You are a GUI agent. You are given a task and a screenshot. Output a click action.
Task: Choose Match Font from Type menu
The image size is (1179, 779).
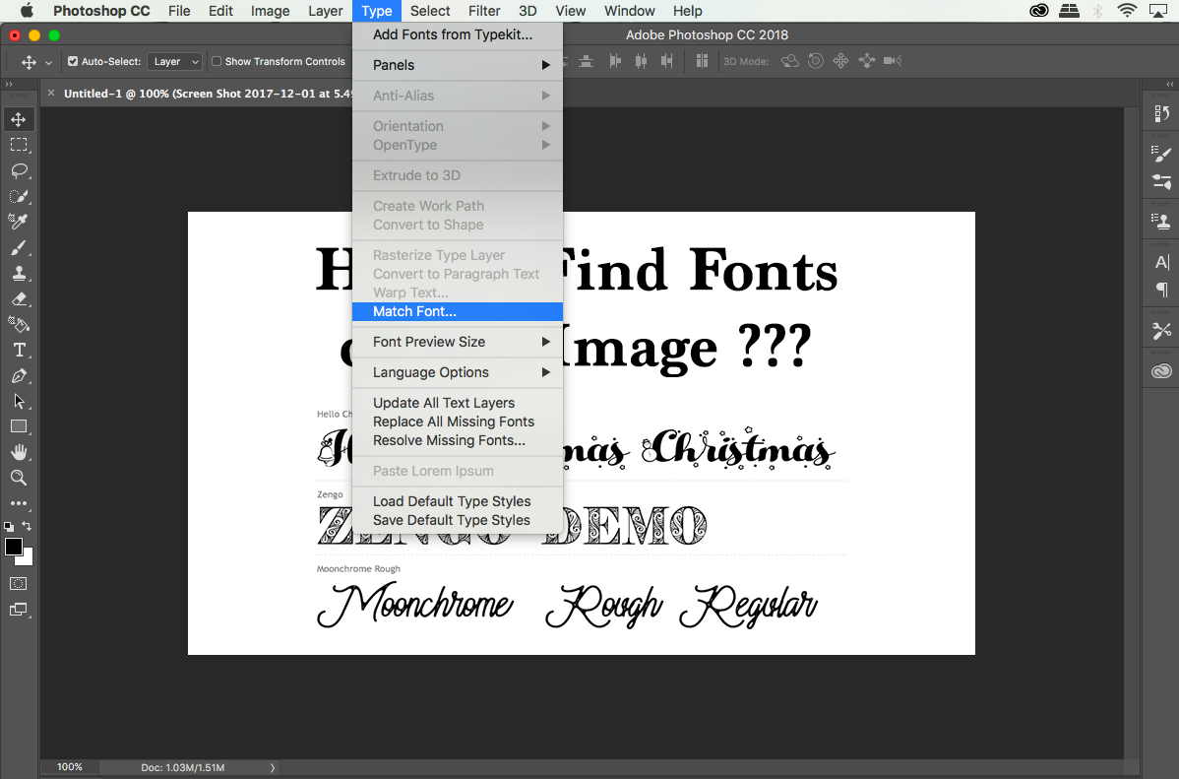pyautogui.click(x=414, y=311)
